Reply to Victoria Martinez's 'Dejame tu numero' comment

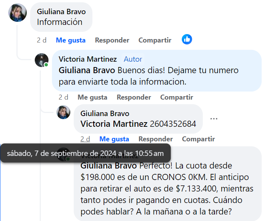134,97
